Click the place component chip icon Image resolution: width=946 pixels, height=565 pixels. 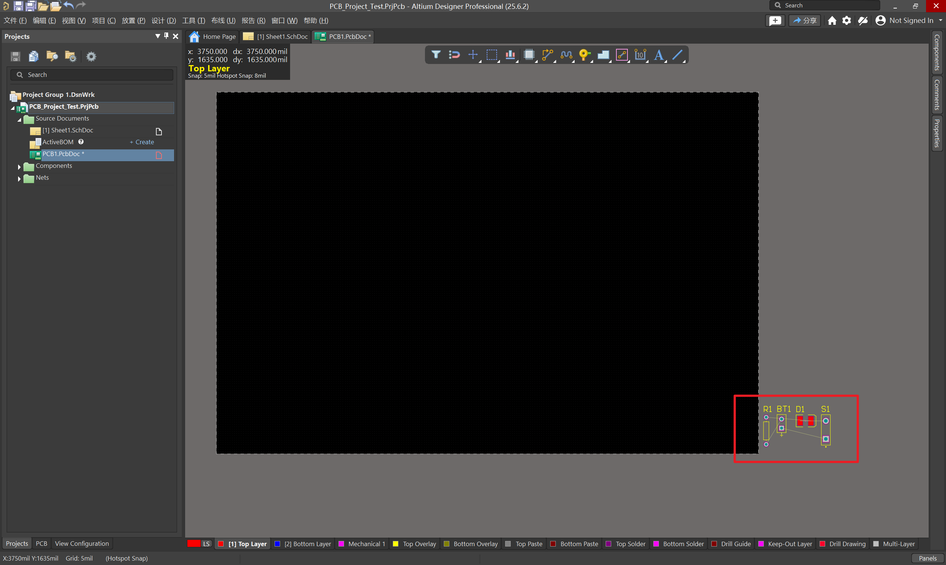[x=529, y=55]
